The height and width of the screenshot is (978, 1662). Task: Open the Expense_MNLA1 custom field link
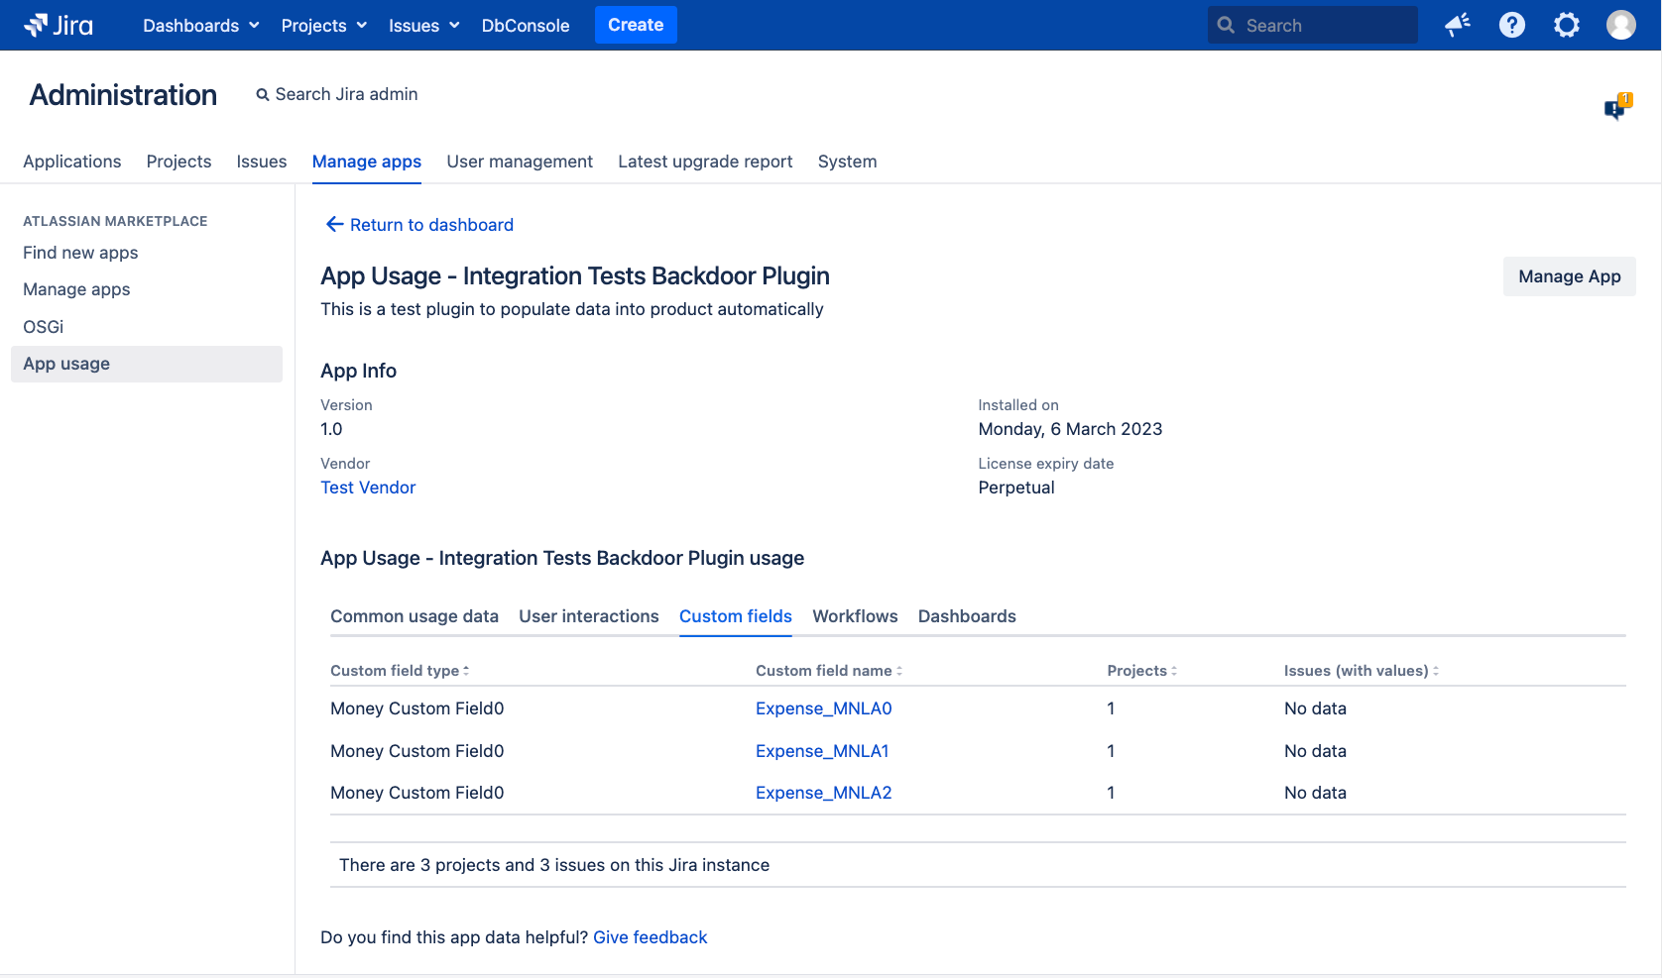pos(822,751)
